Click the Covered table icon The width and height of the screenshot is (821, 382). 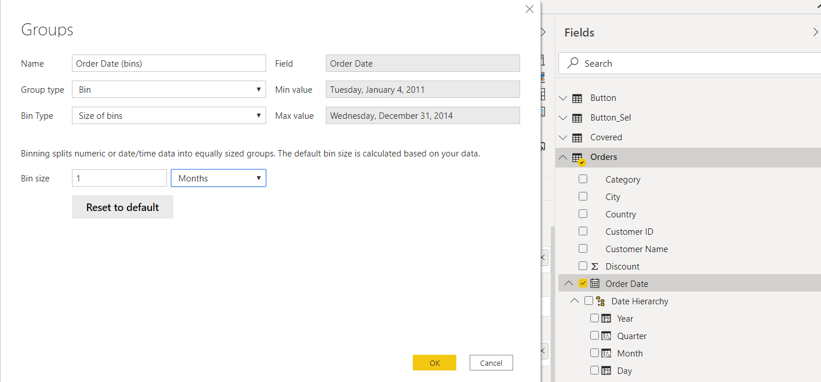(x=577, y=138)
